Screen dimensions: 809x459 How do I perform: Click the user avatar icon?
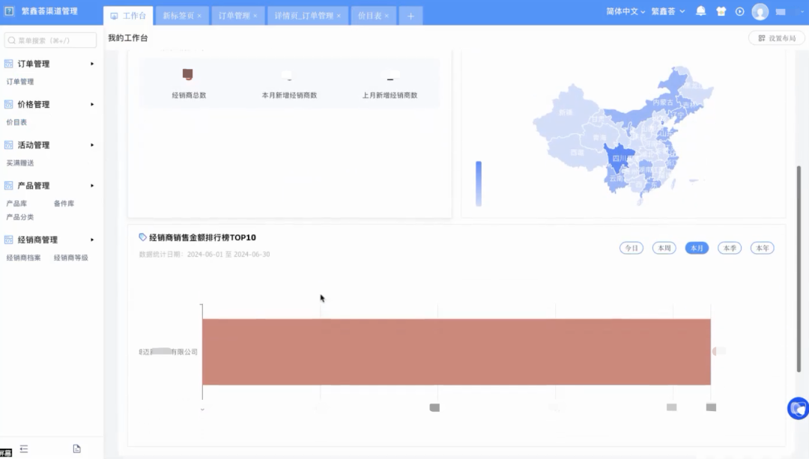pos(760,12)
